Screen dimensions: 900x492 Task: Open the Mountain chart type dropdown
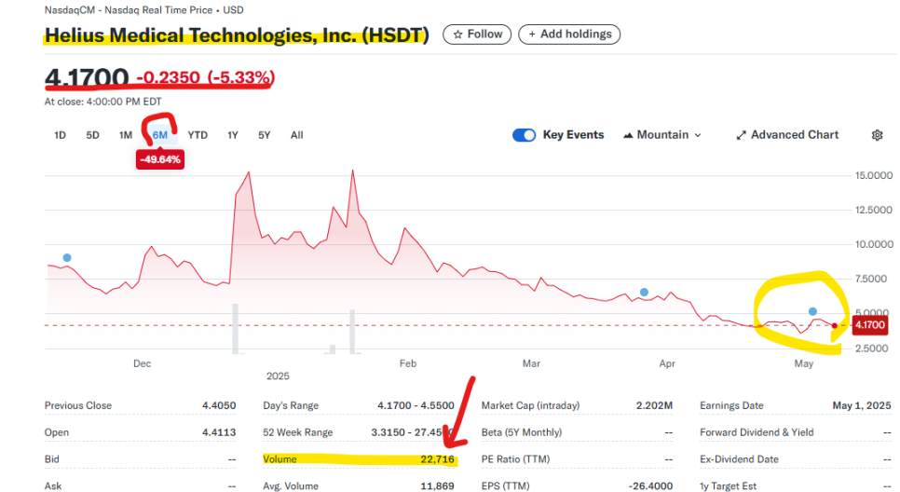pyautogui.click(x=662, y=135)
